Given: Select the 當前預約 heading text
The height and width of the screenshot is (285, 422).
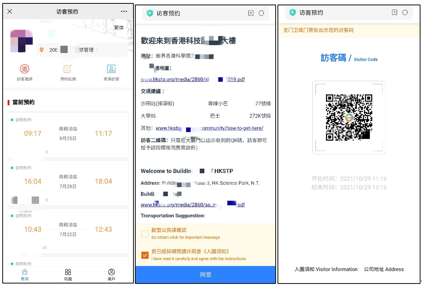Looking at the screenshot, I should point(23,102).
